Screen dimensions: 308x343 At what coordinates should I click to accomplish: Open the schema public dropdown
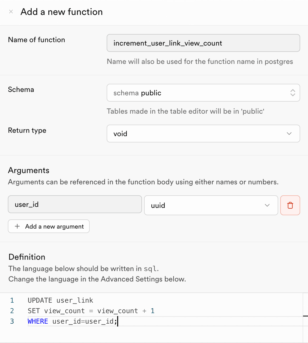pyautogui.click(x=203, y=93)
